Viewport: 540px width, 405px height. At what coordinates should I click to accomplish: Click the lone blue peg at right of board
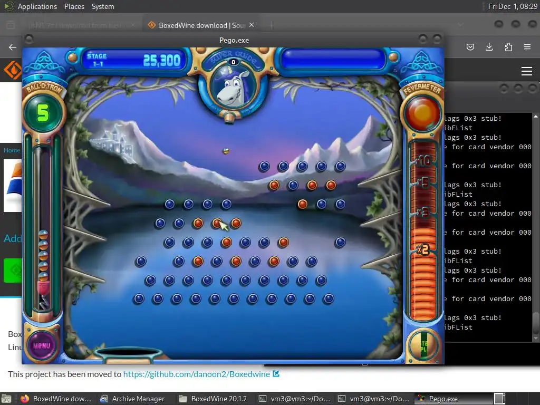(340, 242)
